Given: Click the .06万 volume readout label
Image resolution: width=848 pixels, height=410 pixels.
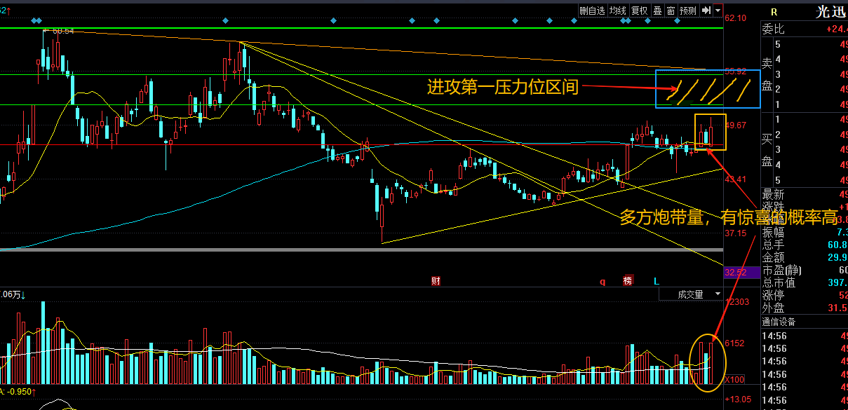Looking at the screenshot, I should tap(13, 294).
